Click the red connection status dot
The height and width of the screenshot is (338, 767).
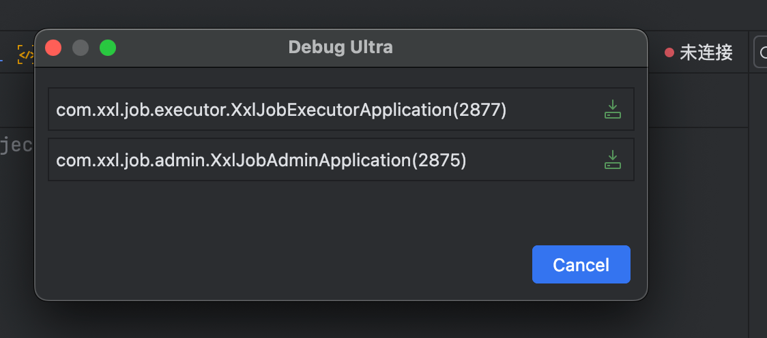(669, 52)
